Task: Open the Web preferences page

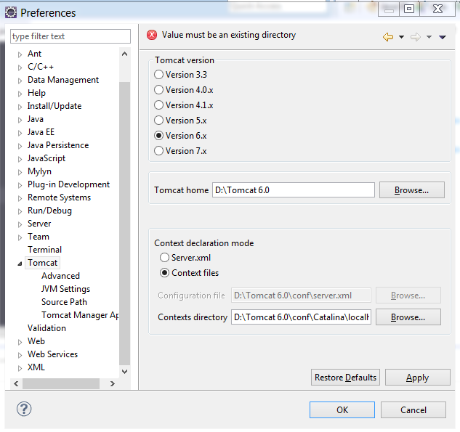Action: pos(36,341)
